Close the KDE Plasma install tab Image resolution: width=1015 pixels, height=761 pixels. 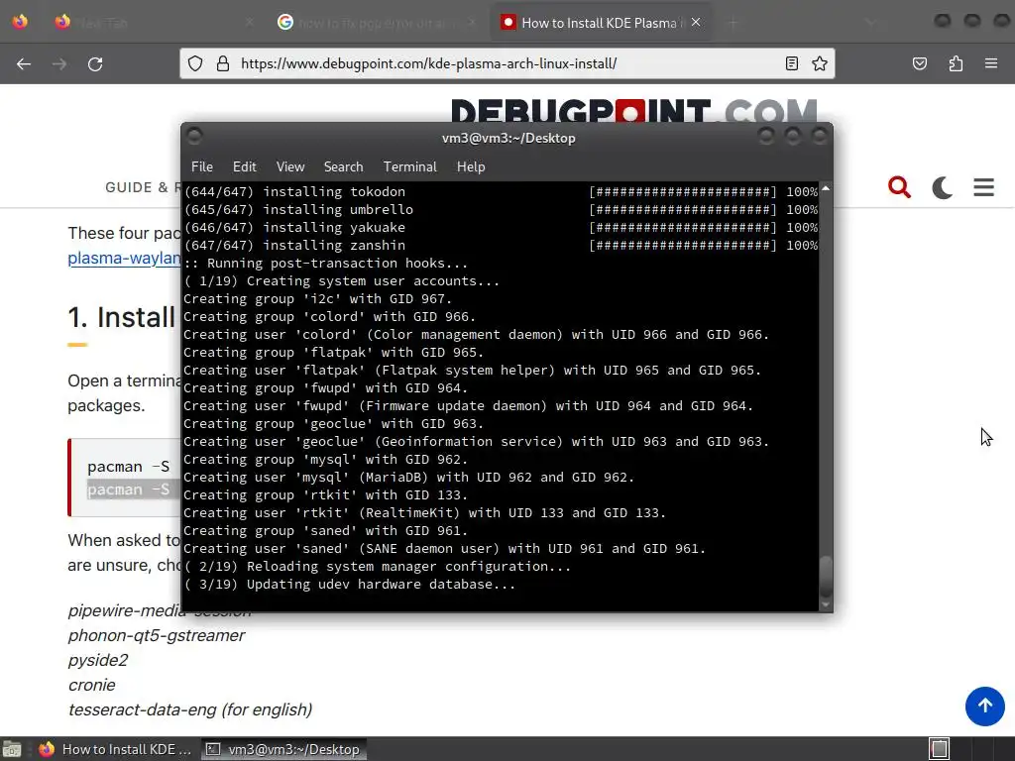pyautogui.click(x=696, y=22)
